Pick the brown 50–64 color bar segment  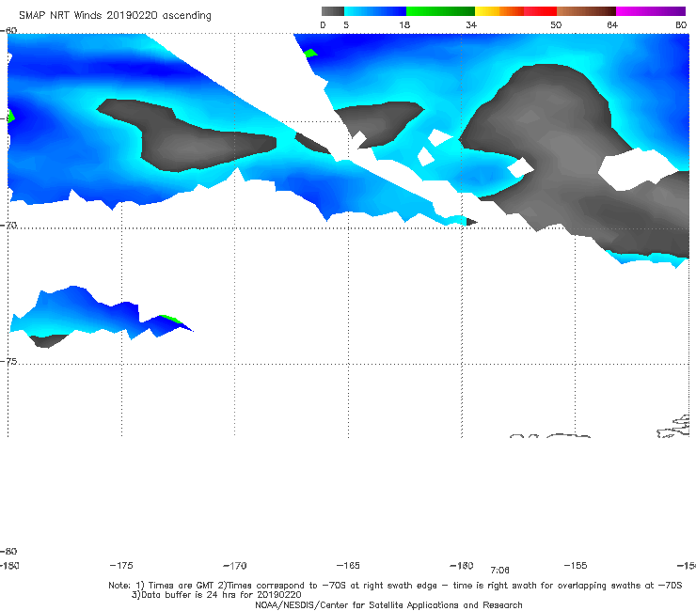pos(586,11)
